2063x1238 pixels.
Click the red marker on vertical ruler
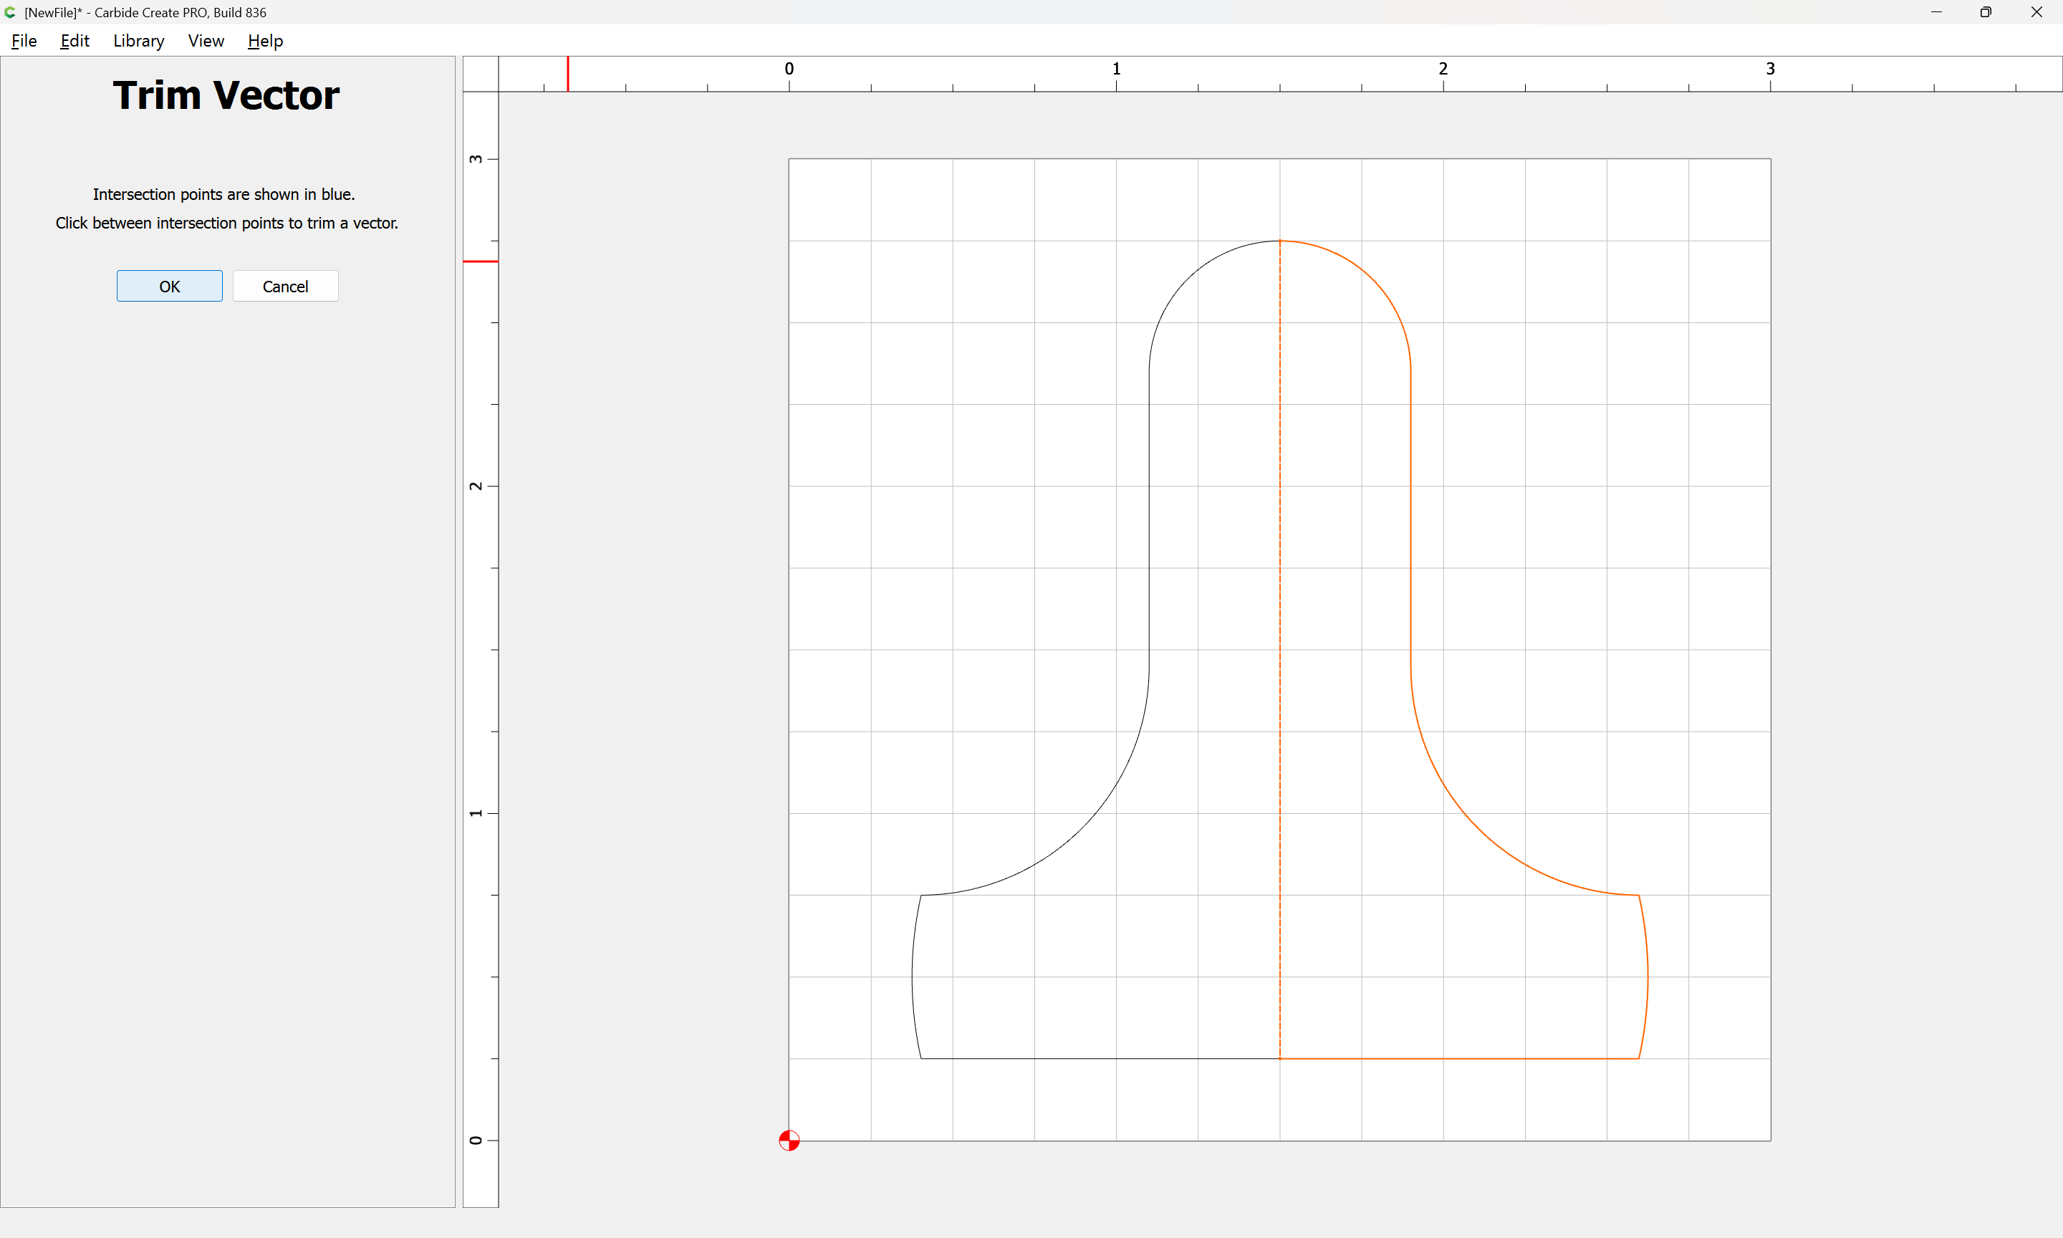pyautogui.click(x=481, y=261)
